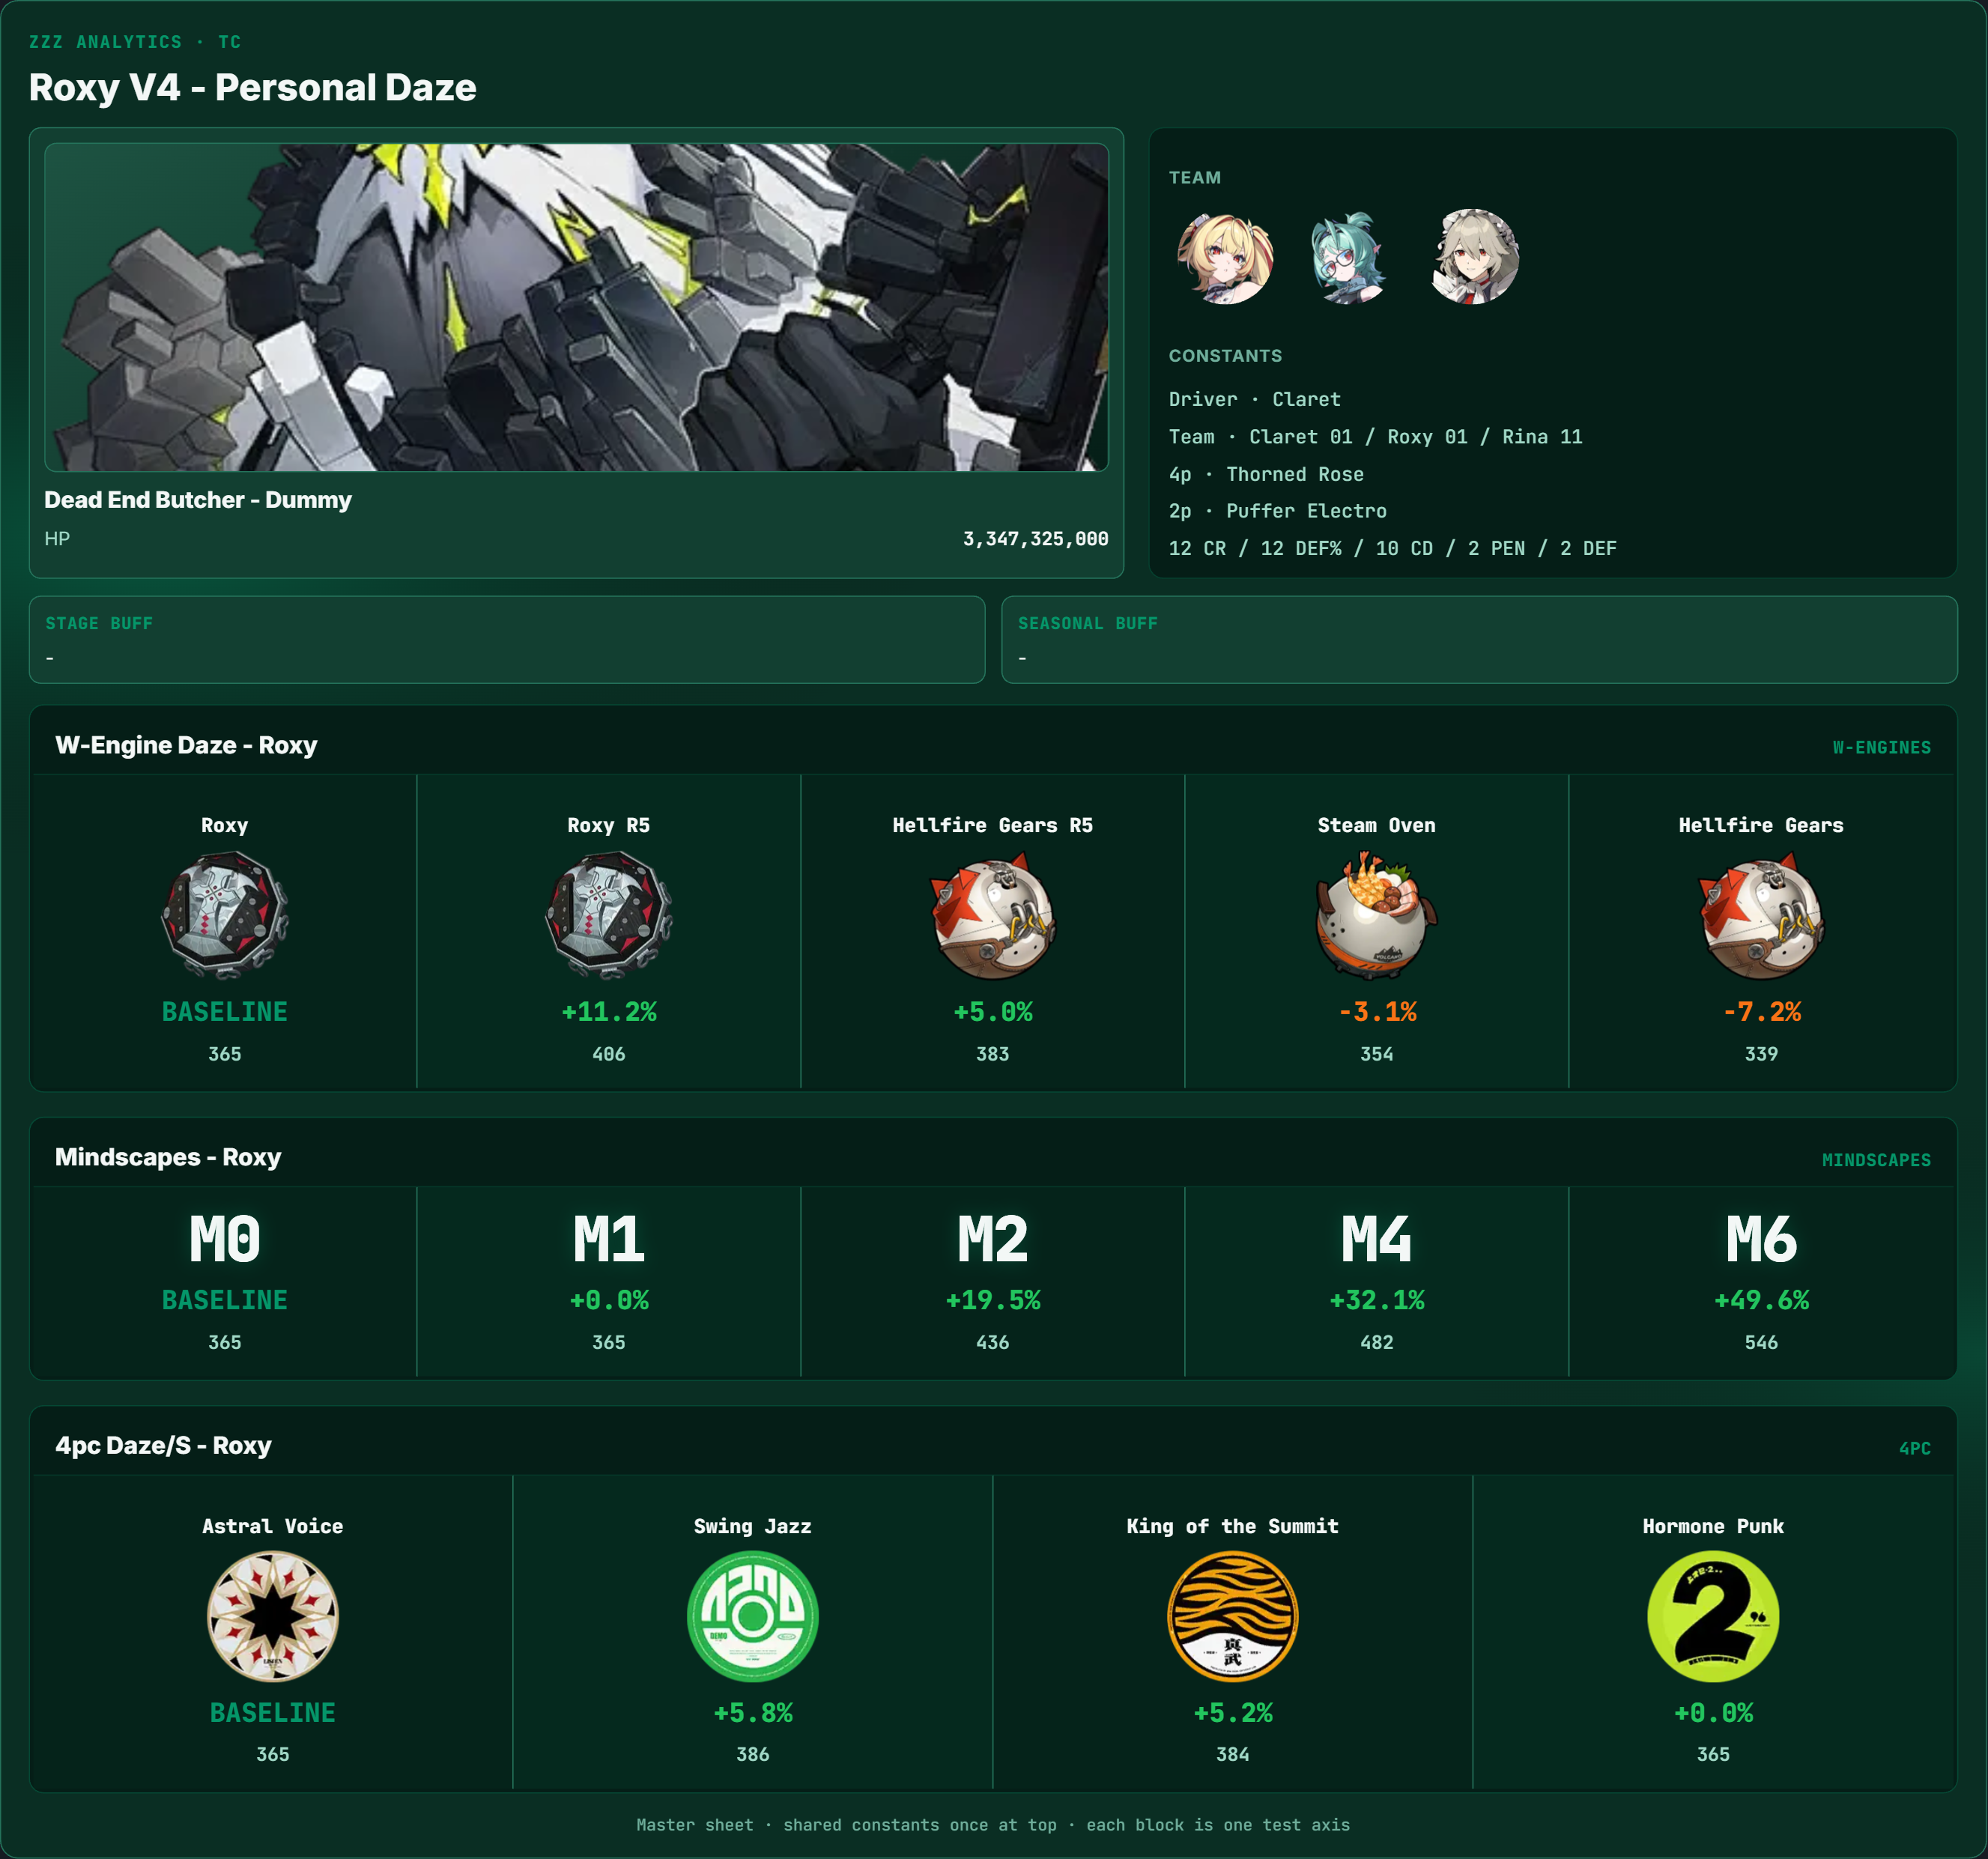Select the +5.0% Hellfire Gears R5 value
The width and height of the screenshot is (1988, 1859).
click(993, 1012)
